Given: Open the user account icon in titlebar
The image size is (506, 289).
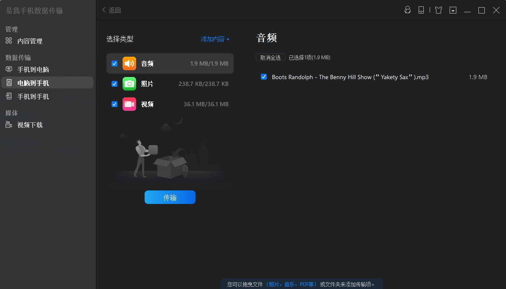Looking at the screenshot, I should coord(407,10).
